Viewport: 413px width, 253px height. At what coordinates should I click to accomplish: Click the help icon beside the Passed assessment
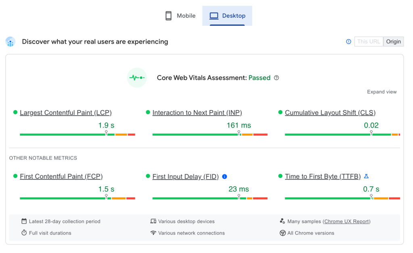coord(276,78)
